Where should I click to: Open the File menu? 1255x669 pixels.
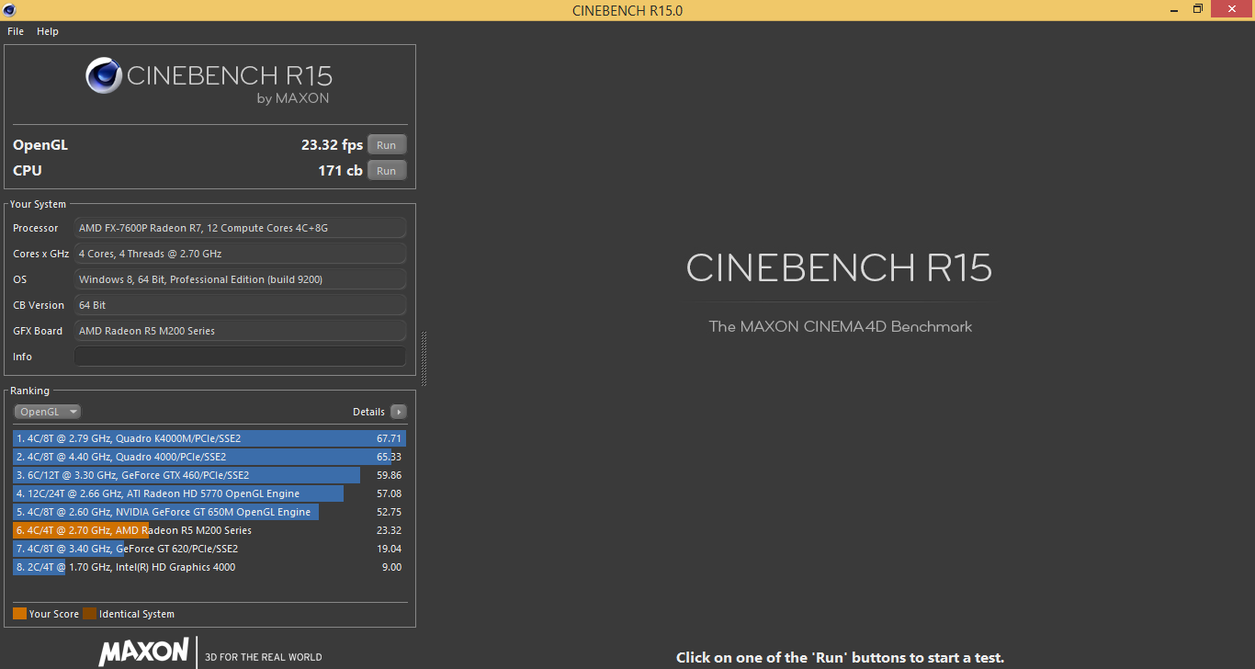16,31
